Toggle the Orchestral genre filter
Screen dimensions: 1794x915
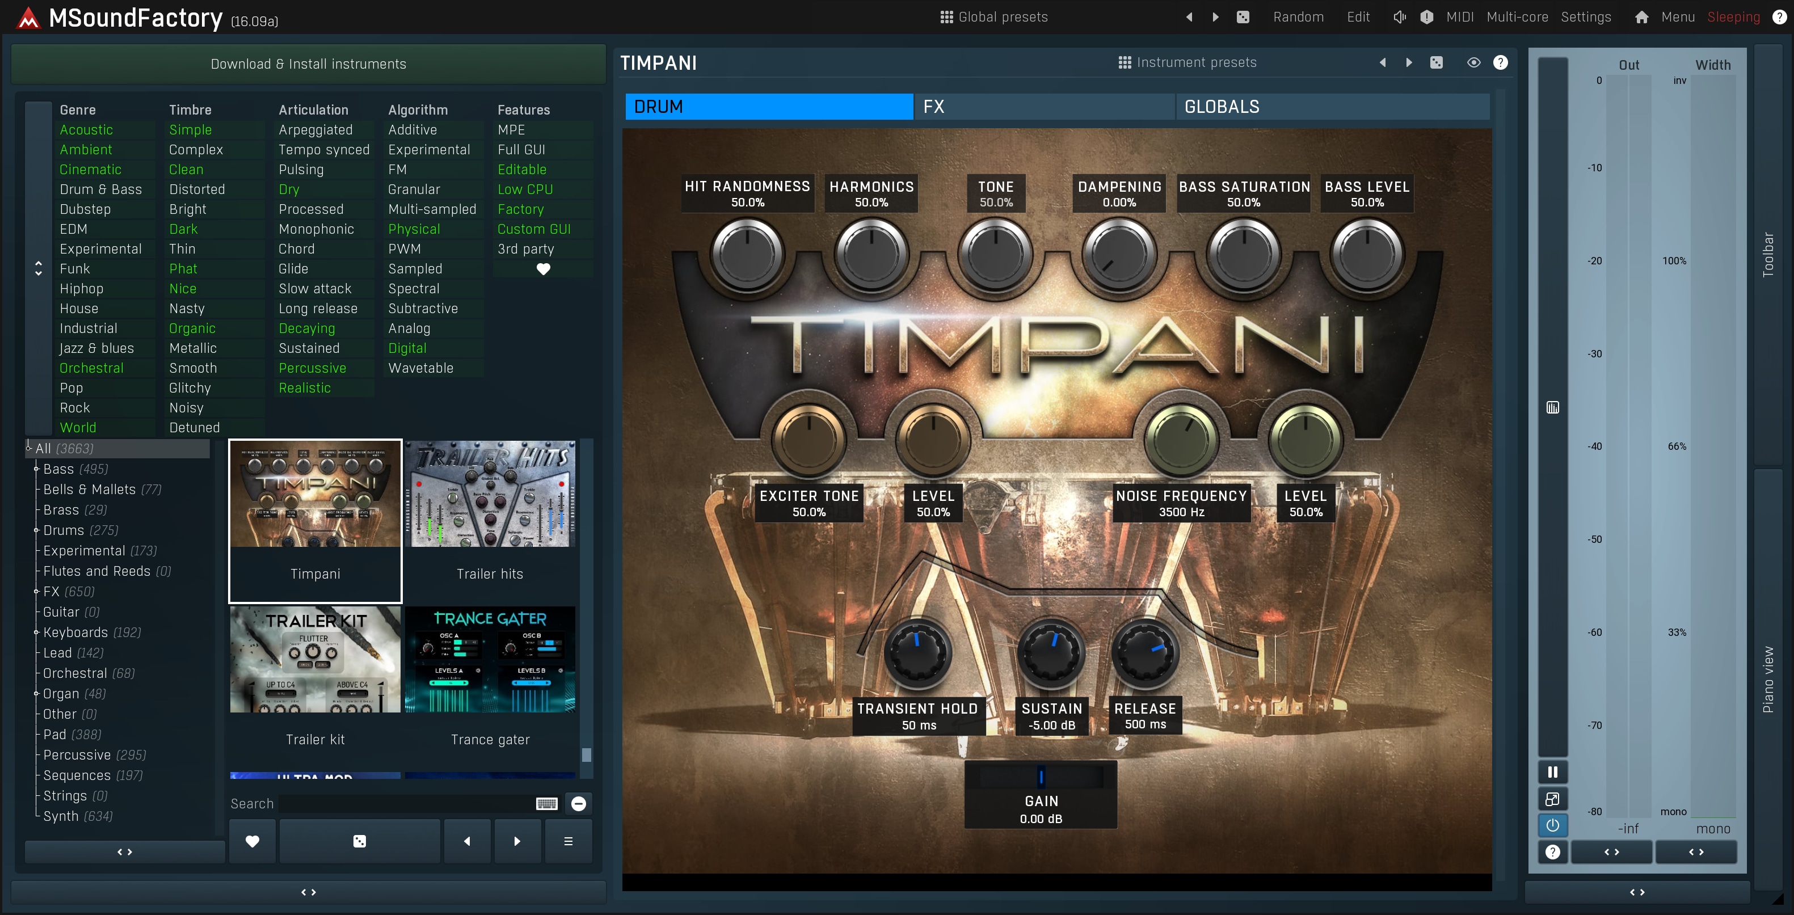click(91, 368)
